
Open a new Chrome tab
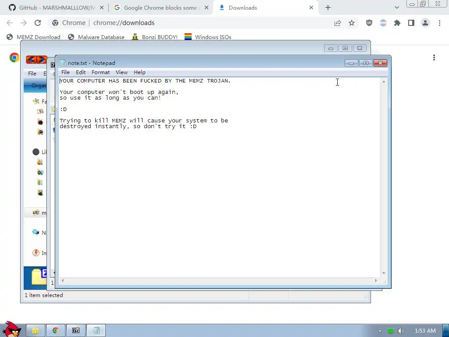(x=328, y=8)
